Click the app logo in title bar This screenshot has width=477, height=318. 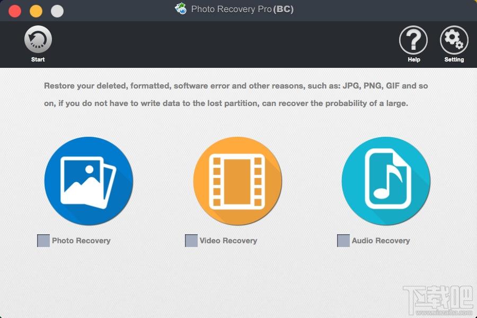181,9
